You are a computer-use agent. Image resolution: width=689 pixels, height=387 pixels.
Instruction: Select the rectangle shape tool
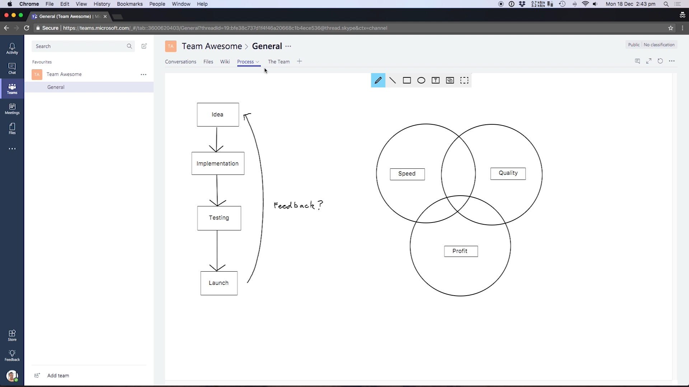407,80
